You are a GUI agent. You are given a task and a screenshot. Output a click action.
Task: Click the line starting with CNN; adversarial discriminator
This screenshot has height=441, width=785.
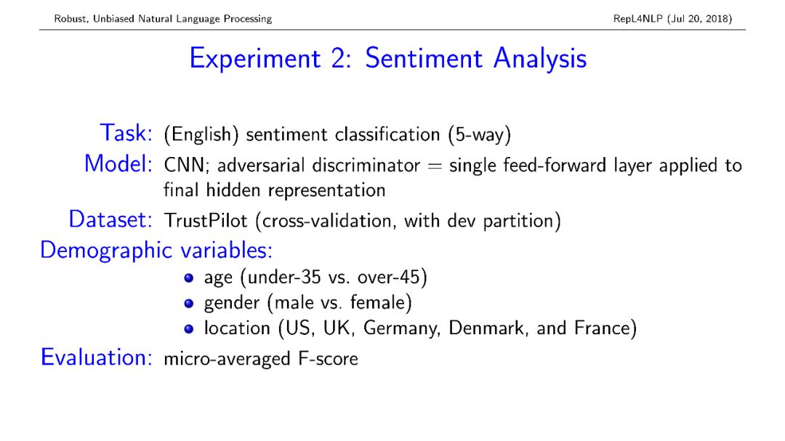[x=453, y=166]
